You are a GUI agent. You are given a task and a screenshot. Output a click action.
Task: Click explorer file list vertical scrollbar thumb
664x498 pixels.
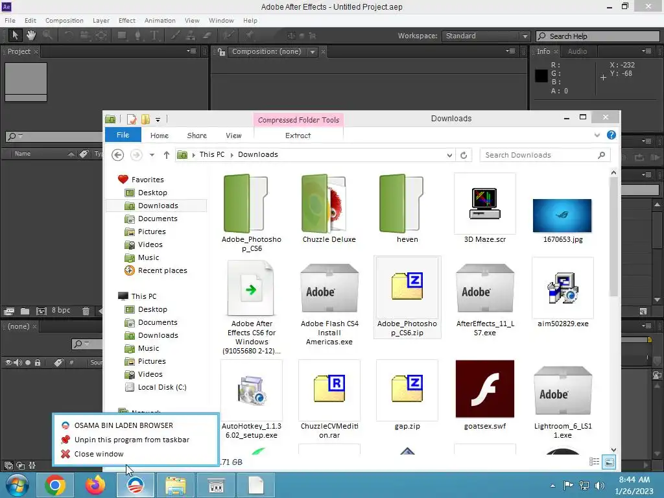613,236
